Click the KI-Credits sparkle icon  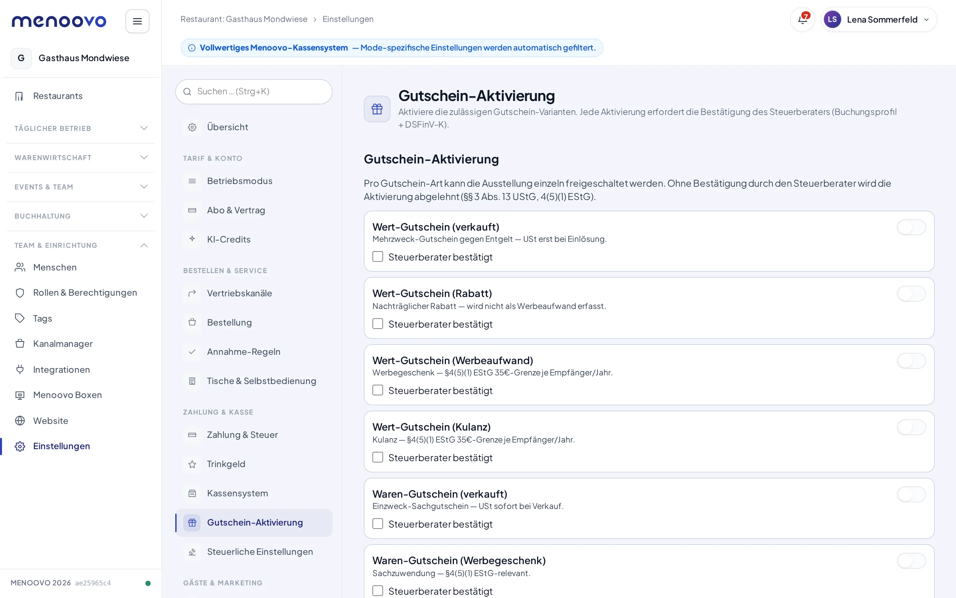(x=192, y=239)
